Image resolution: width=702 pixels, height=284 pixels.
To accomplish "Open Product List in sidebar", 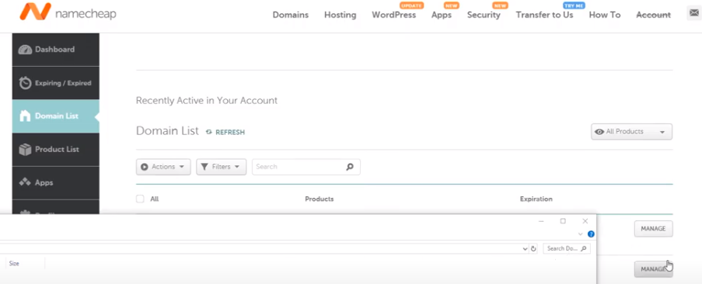I will (x=55, y=150).
